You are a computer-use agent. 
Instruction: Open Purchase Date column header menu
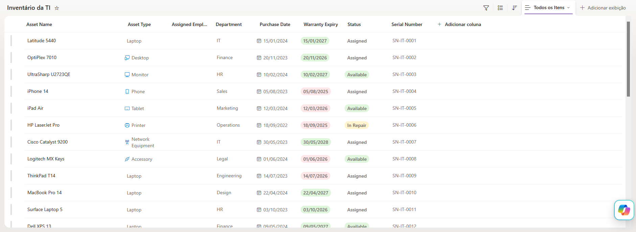(275, 24)
